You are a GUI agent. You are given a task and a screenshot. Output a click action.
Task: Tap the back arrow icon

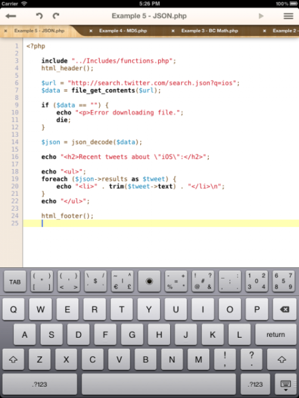point(11,16)
